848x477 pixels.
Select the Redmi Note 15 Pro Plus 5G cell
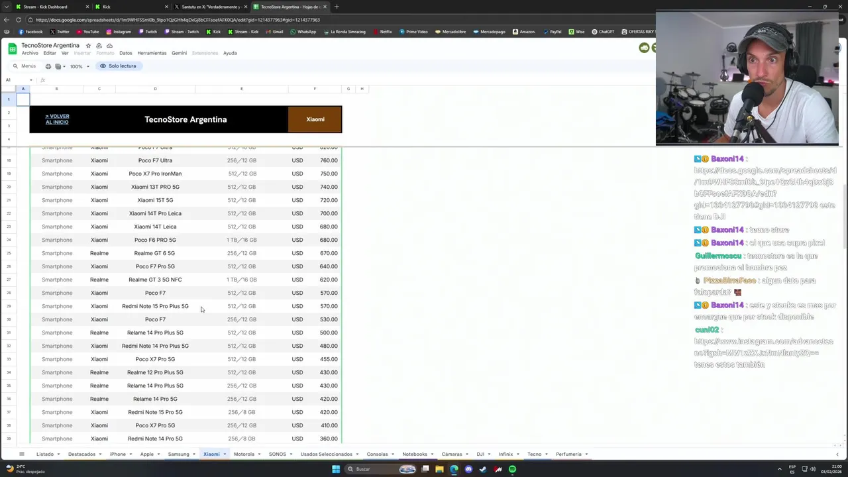[x=155, y=306]
